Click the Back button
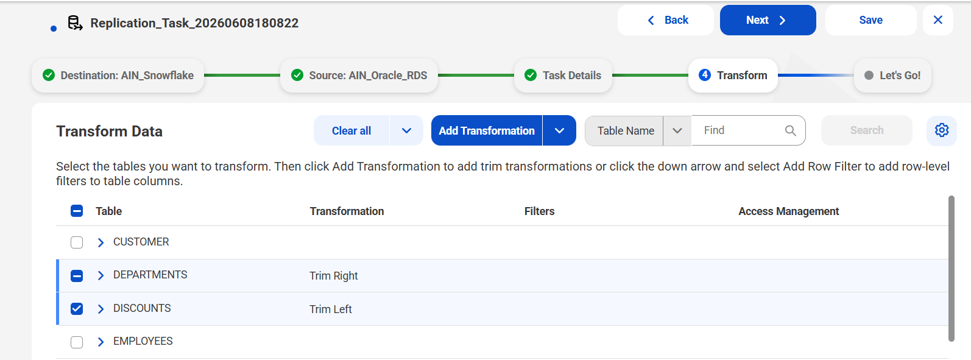 click(x=666, y=20)
